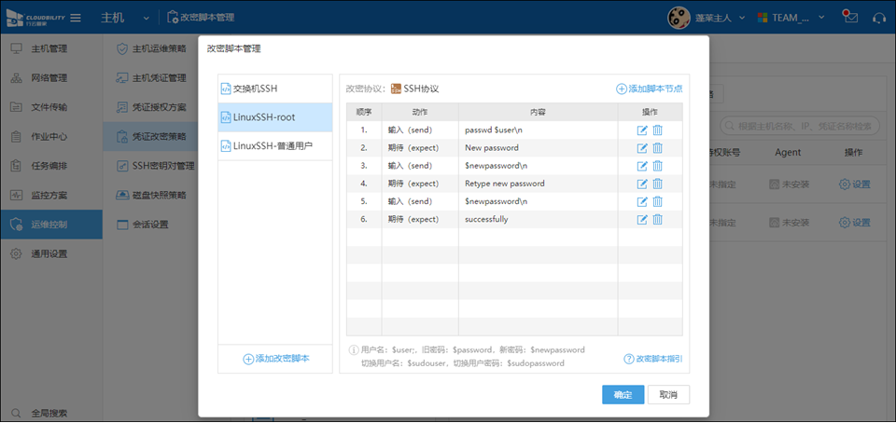Delete step 2 New password node
The width and height of the screenshot is (896, 423).
(x=657, y=148)
